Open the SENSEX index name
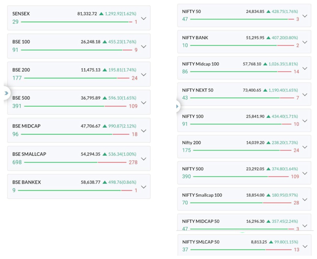 click(x=21, y=14)
